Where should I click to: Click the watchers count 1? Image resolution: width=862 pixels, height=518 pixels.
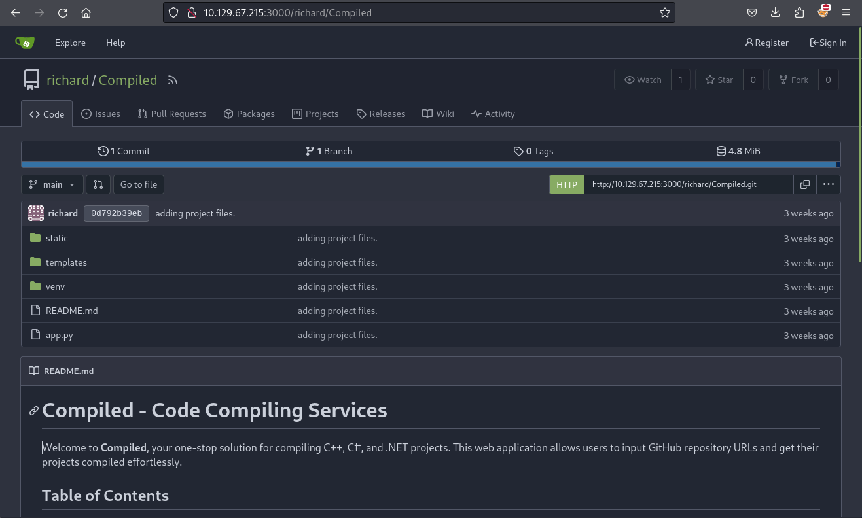click(680, 80)
